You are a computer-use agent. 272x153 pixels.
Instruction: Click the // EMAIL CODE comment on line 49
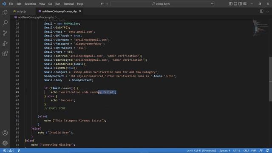55,108
